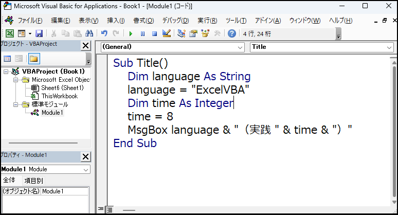Screen dimensions: 398x215
Task: Undo the last edit
Action: [x=104, y=33]
